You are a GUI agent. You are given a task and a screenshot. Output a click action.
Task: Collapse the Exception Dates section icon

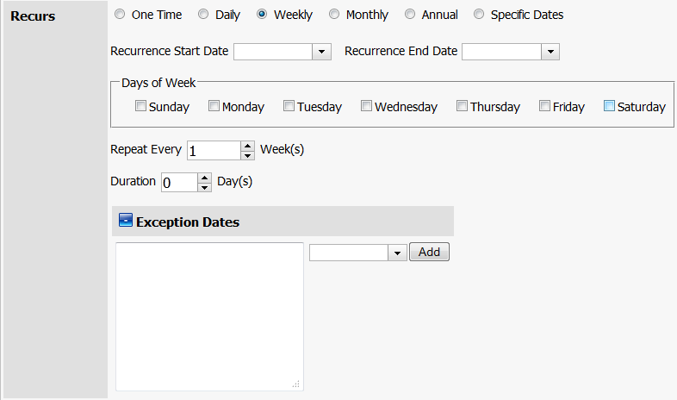126,220
